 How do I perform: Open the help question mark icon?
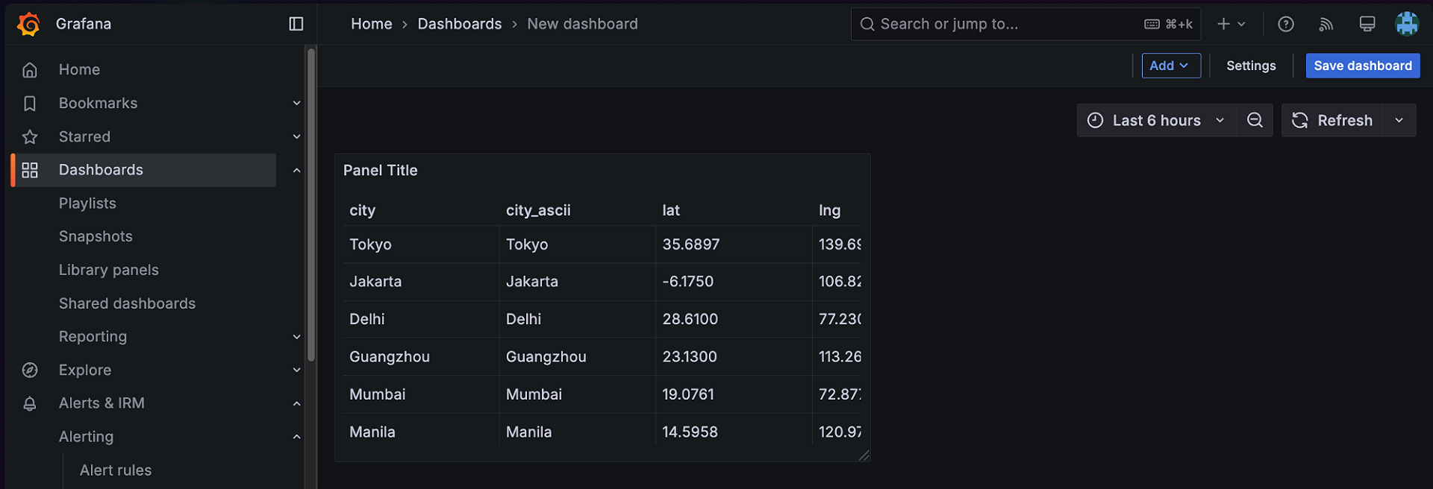click(1285, 24)
